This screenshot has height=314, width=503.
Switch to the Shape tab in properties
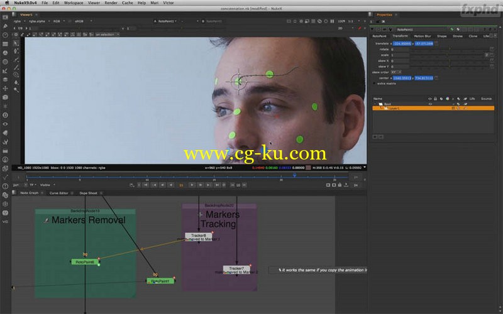point(442,36)
